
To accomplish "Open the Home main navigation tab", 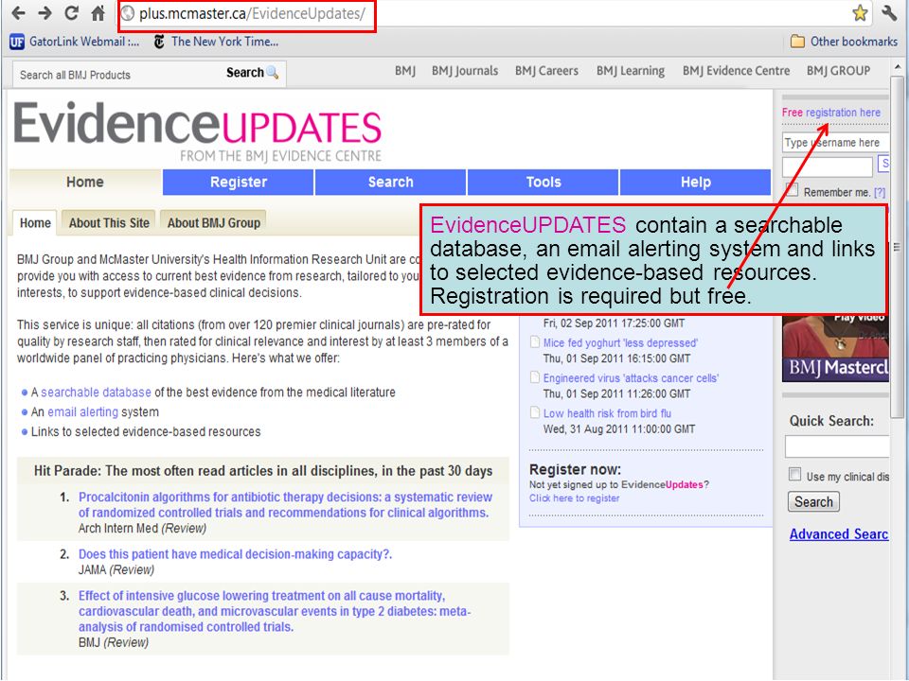I will pyautogui.click(x=84, y=182).
